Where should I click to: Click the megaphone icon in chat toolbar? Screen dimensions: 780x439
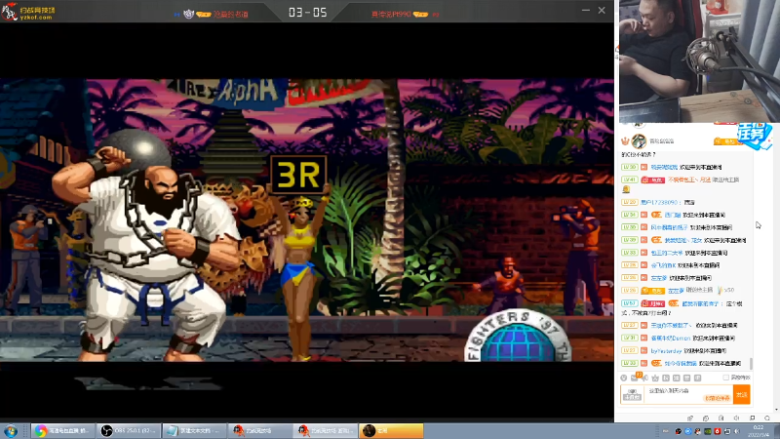point(645,378)
